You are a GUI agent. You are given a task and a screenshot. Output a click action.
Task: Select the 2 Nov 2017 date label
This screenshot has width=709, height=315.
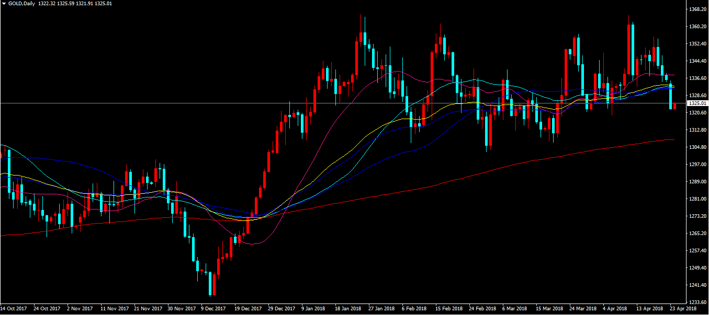pos(81,309)
